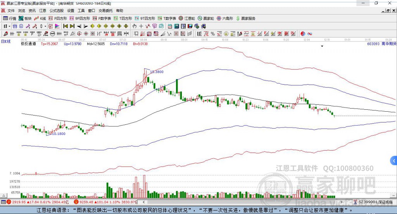397x214 pixels.
Task: Select the percent % line tool
Action: click(213, 34)
